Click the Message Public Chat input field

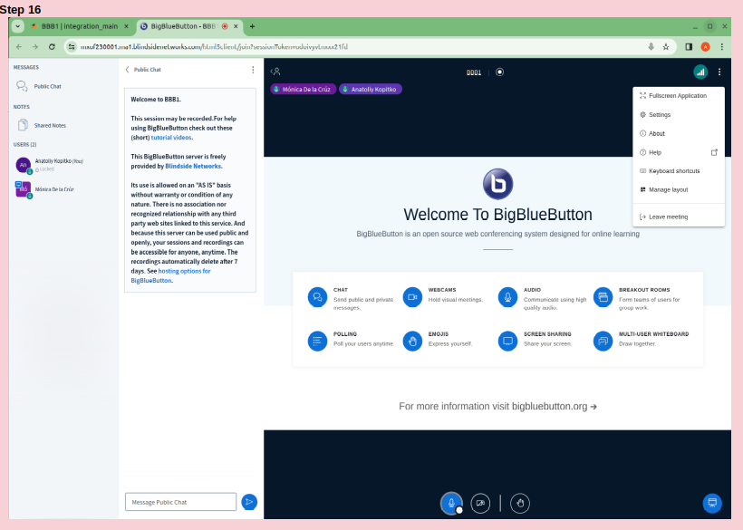(180, 502)
